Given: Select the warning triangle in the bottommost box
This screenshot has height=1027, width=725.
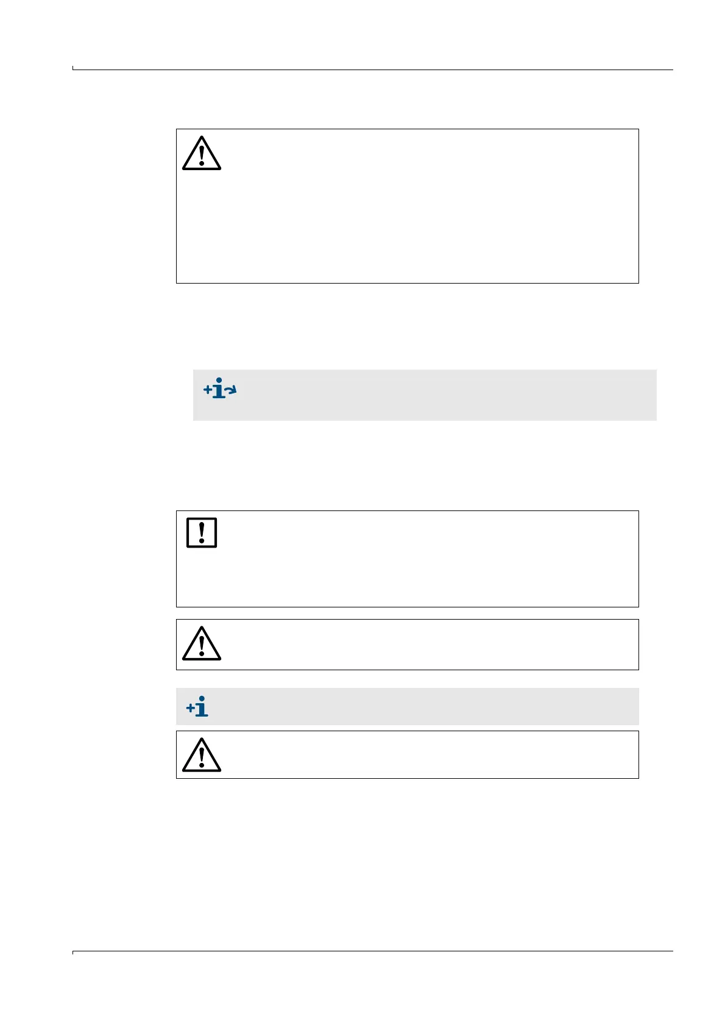Looking at the screenshot, I should click(202, 755).
